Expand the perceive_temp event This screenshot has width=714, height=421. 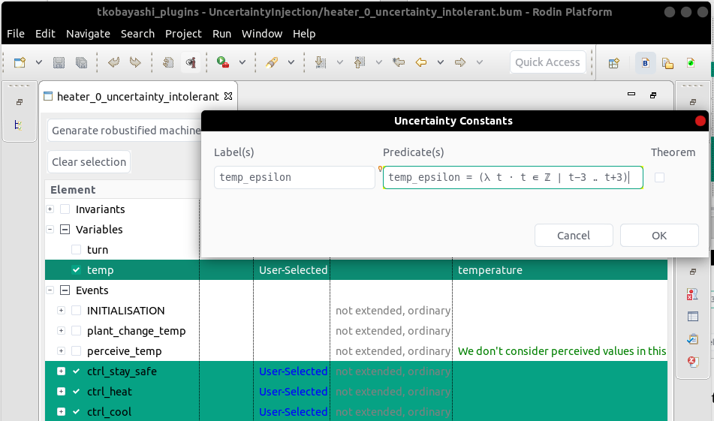pyautogui.click(x=61, y=351)
